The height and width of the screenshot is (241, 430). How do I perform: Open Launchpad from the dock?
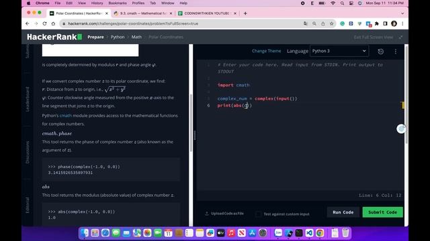(95, 233)
